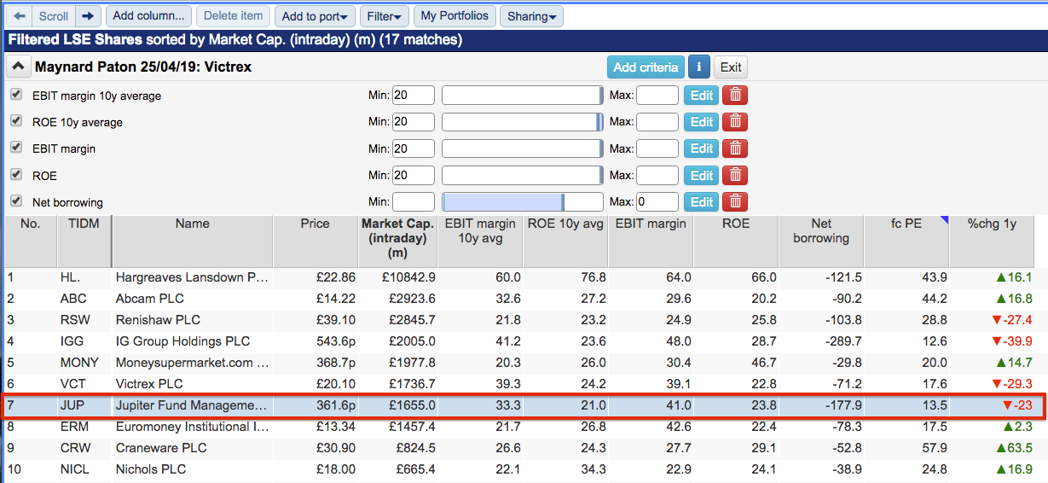Click the scroll right arrow icon
This screenshot has height=483, width=1048.
(x=87, y=15)
